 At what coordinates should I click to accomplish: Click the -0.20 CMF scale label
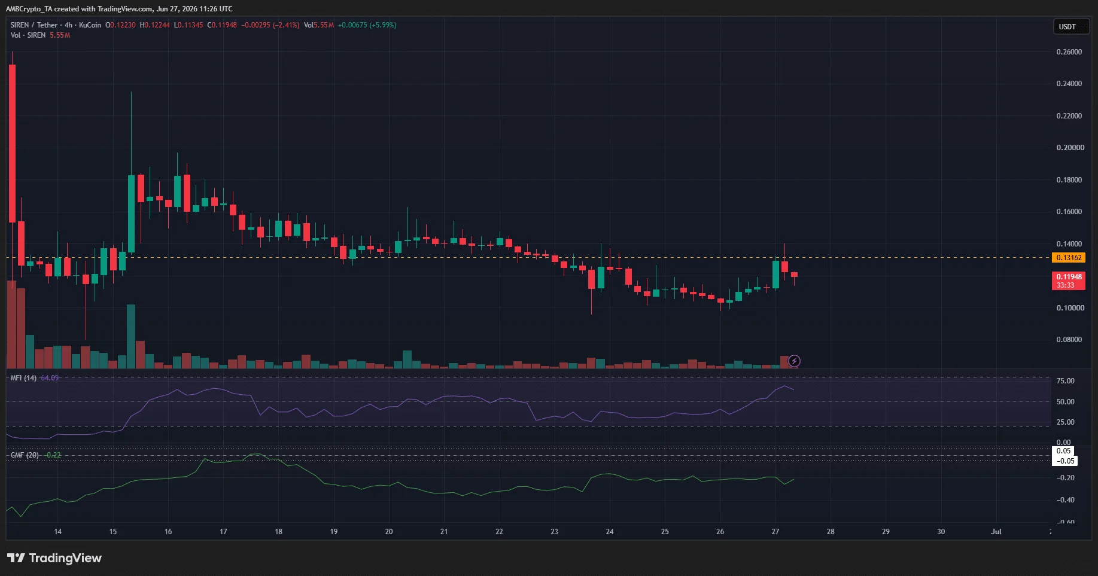coord(1065,478)
